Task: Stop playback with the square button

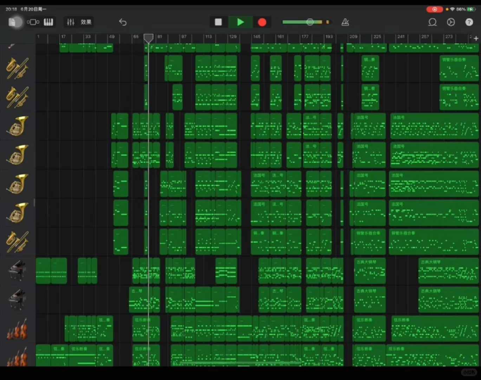Action: (218, 22)
